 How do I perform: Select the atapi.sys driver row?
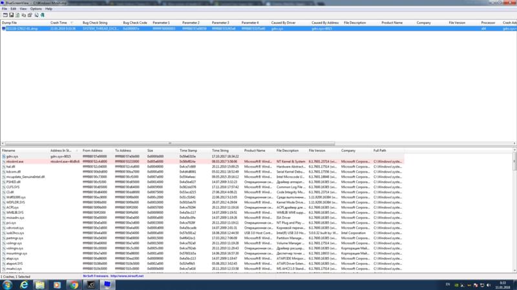[x=202, y=258]
